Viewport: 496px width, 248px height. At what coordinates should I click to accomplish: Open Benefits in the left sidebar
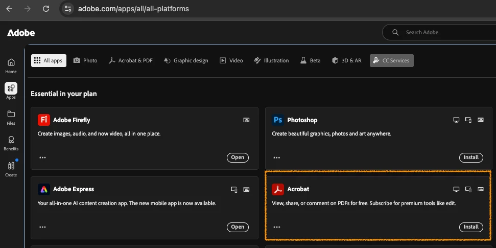[11, 144]
